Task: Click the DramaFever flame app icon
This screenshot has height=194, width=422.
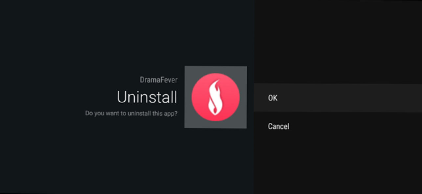Action: point(216,97)
